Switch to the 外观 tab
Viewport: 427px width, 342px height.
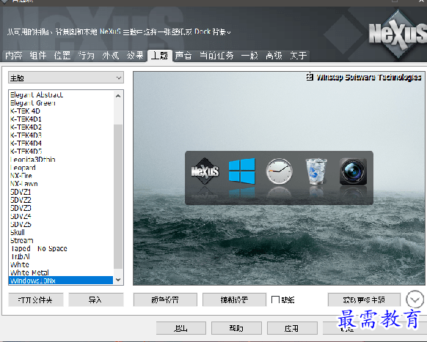[111, 56]
